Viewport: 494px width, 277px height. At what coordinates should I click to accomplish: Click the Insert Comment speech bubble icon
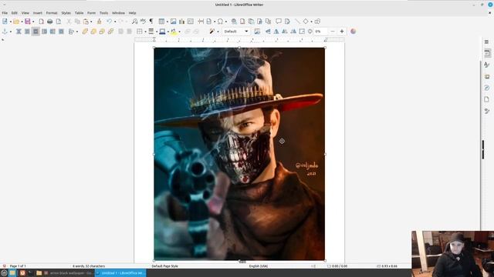(279, 22)
